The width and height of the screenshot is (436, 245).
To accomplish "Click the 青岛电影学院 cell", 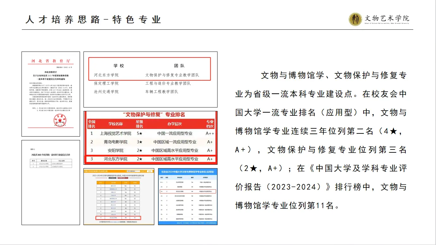I will 115,142.
